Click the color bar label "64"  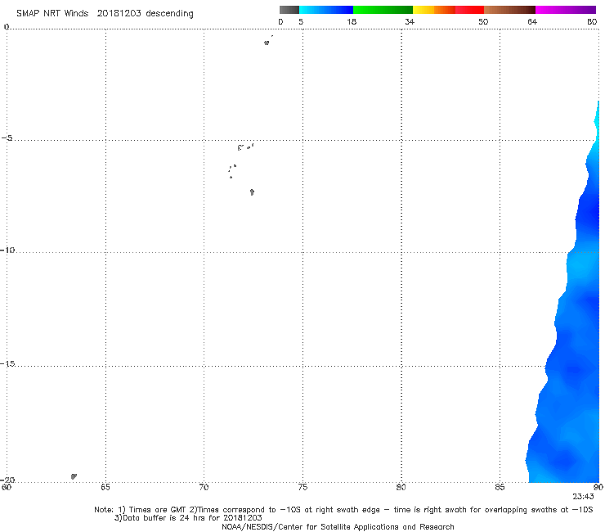[532, 22]
